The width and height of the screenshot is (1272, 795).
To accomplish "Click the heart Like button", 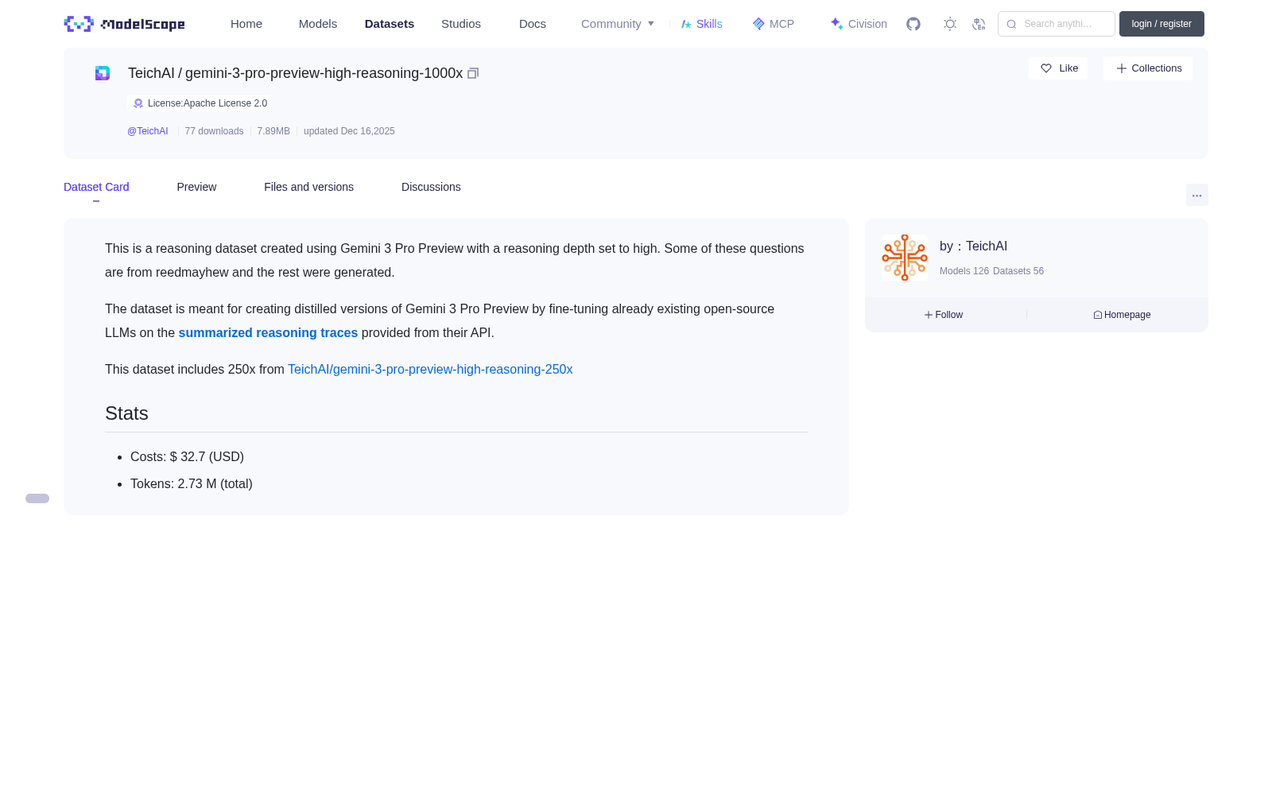I will pos(1058,68).
